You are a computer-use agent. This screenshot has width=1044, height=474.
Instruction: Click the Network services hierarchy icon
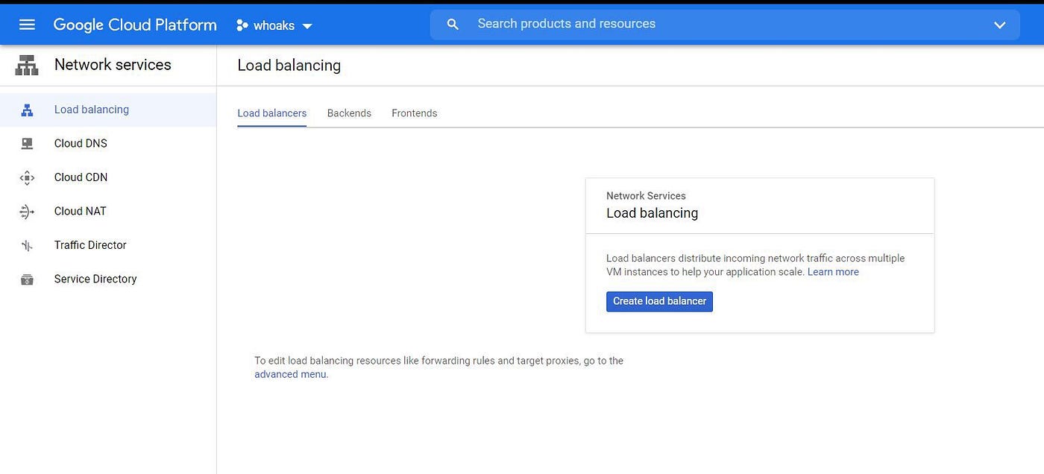pos(27,66)
